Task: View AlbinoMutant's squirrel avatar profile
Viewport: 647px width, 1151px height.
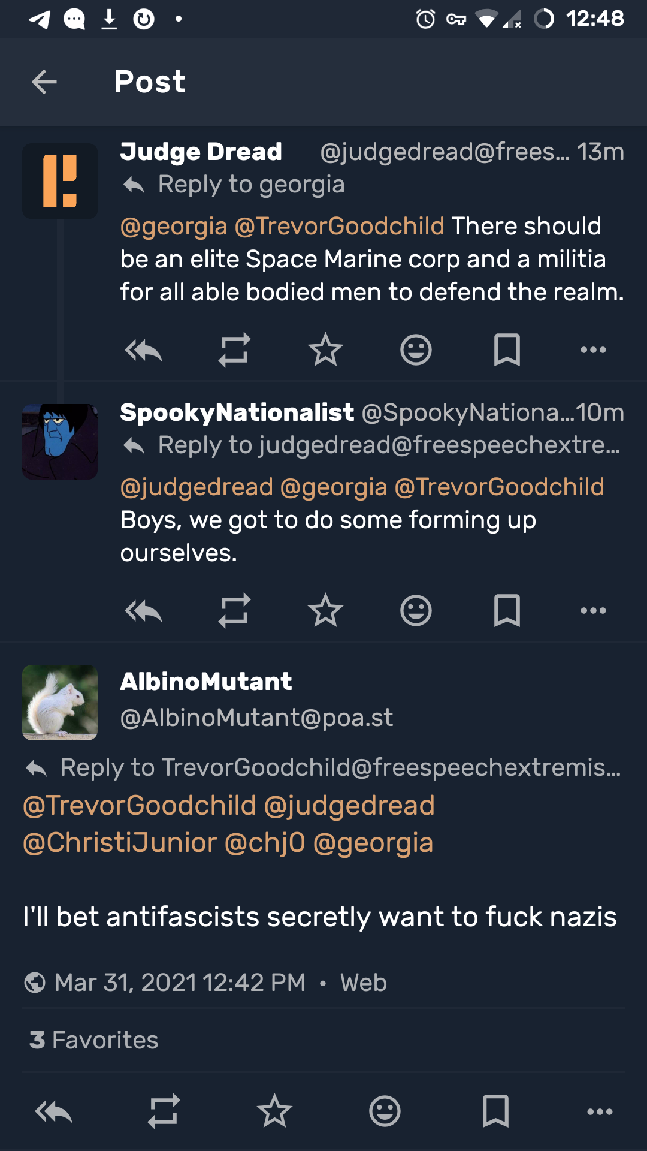Action: [60, 703]
